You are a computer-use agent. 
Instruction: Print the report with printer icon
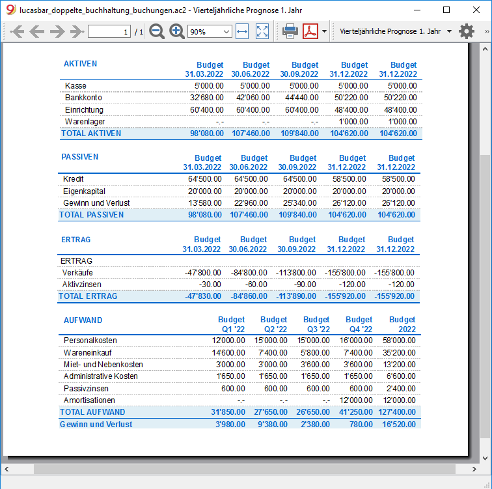tap(290, 31)
